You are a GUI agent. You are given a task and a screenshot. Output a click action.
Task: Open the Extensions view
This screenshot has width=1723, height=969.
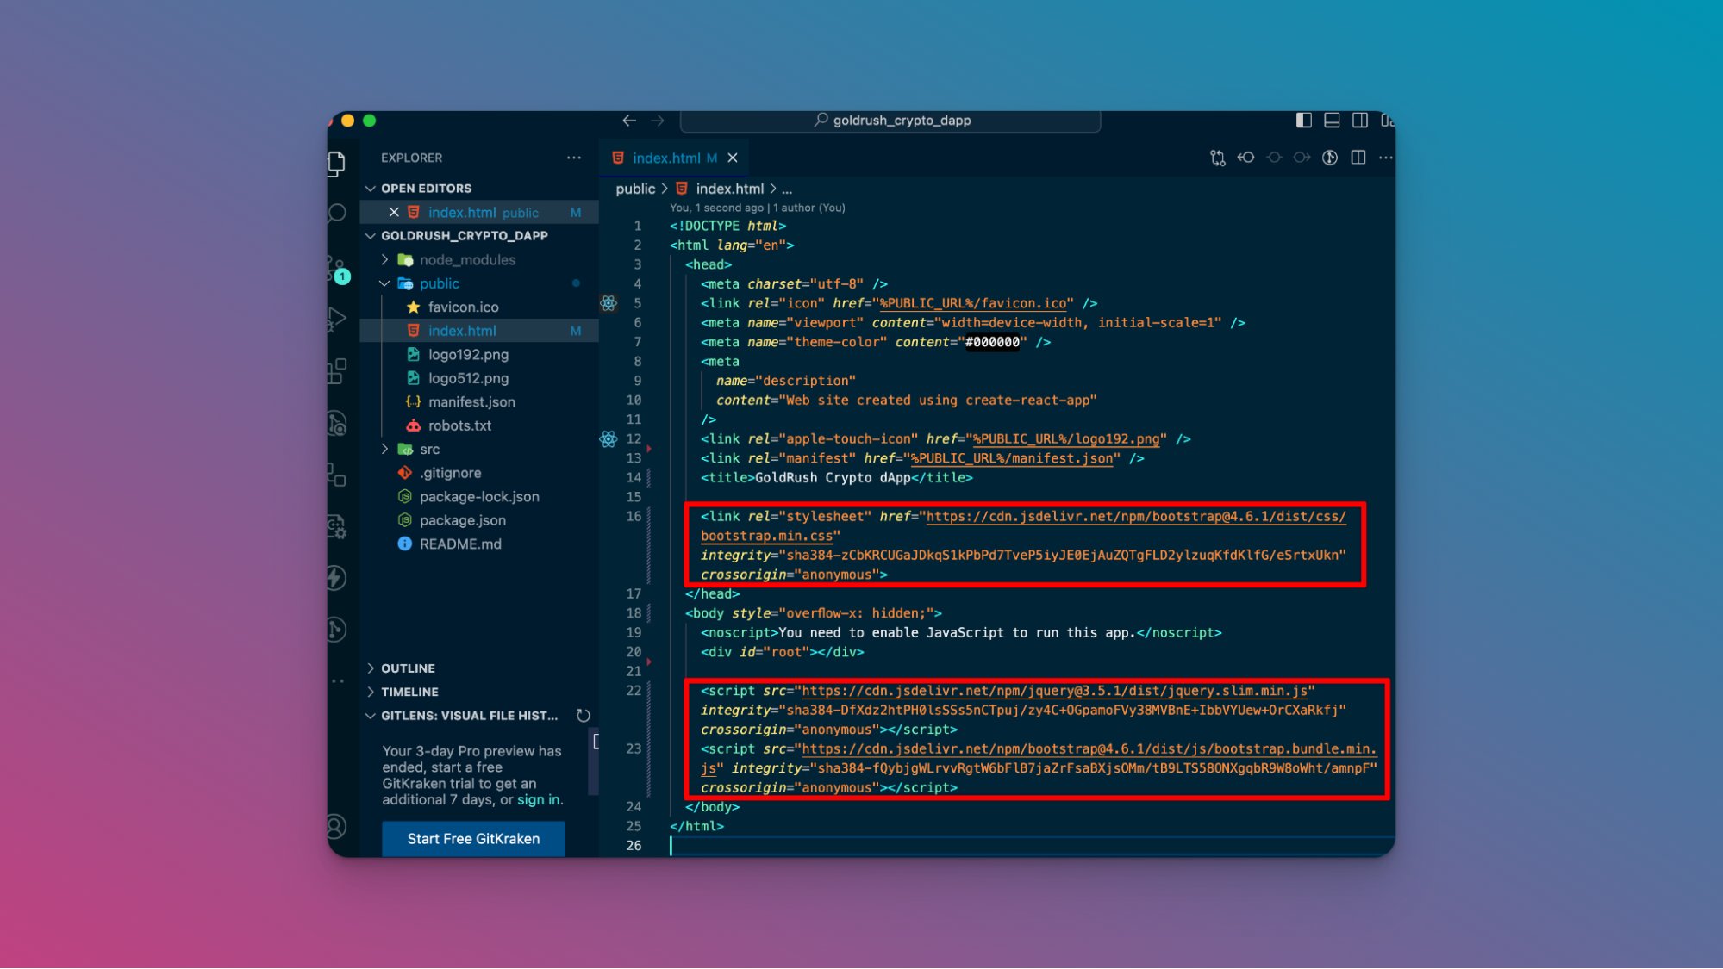click(x=337, y=371)
